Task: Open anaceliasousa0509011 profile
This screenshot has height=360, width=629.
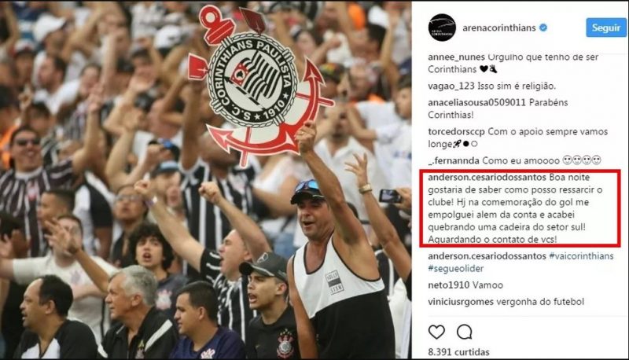Action: 476,102
